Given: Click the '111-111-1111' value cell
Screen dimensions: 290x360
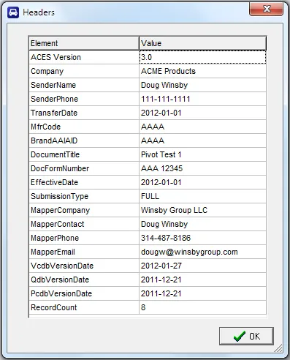Looking at the screenshot, I should (202, 99).
